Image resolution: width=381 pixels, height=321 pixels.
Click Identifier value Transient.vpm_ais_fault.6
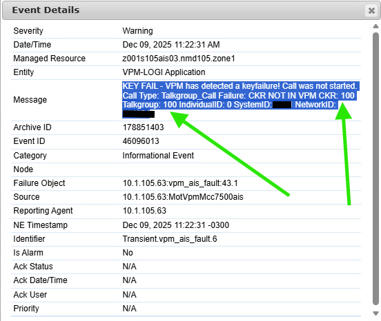pyautogui.click(x=170, y=239)
